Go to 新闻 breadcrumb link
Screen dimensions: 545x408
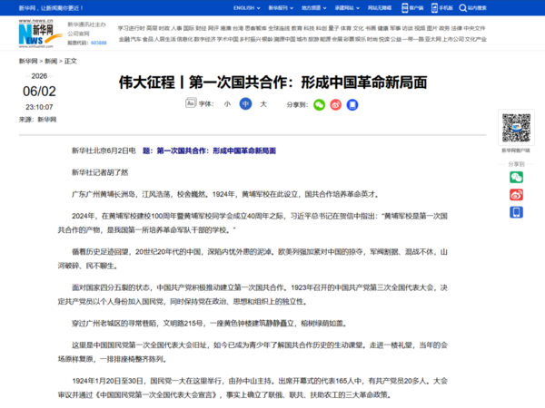[51, 62]
